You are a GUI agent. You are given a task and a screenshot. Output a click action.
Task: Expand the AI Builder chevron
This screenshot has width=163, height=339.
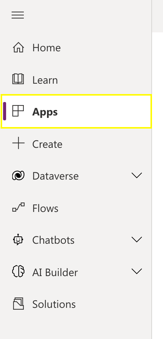(x=137, y=271)
